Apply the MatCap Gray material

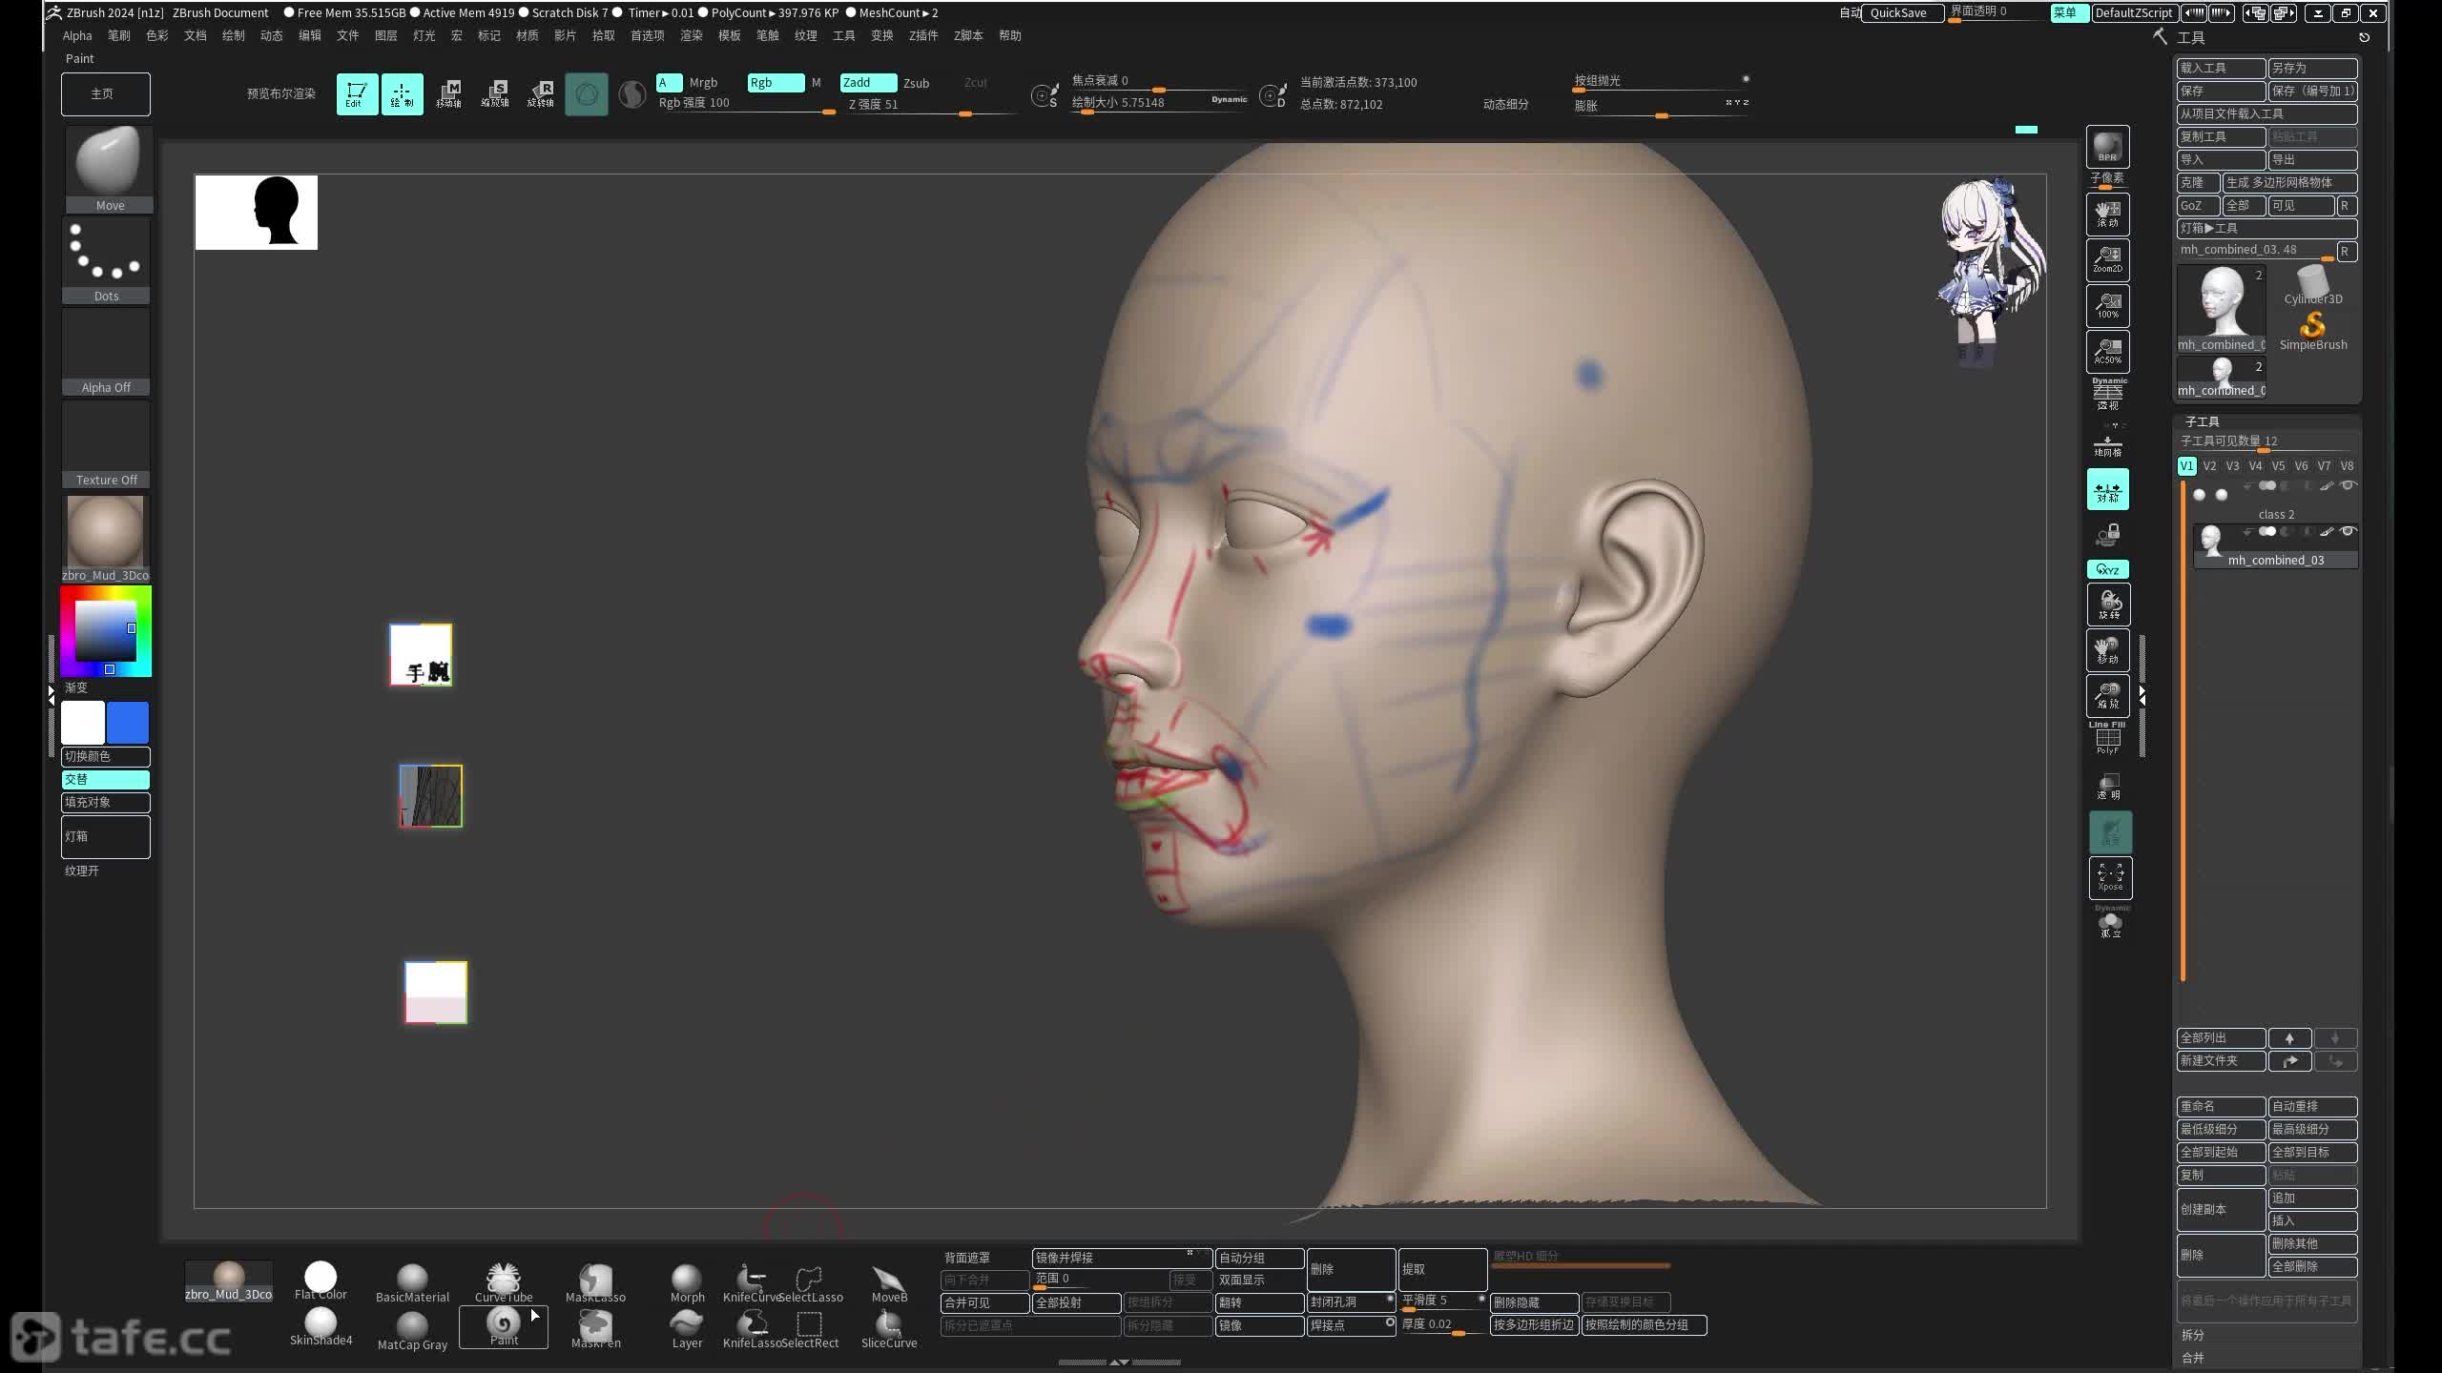click(412, 1330)
